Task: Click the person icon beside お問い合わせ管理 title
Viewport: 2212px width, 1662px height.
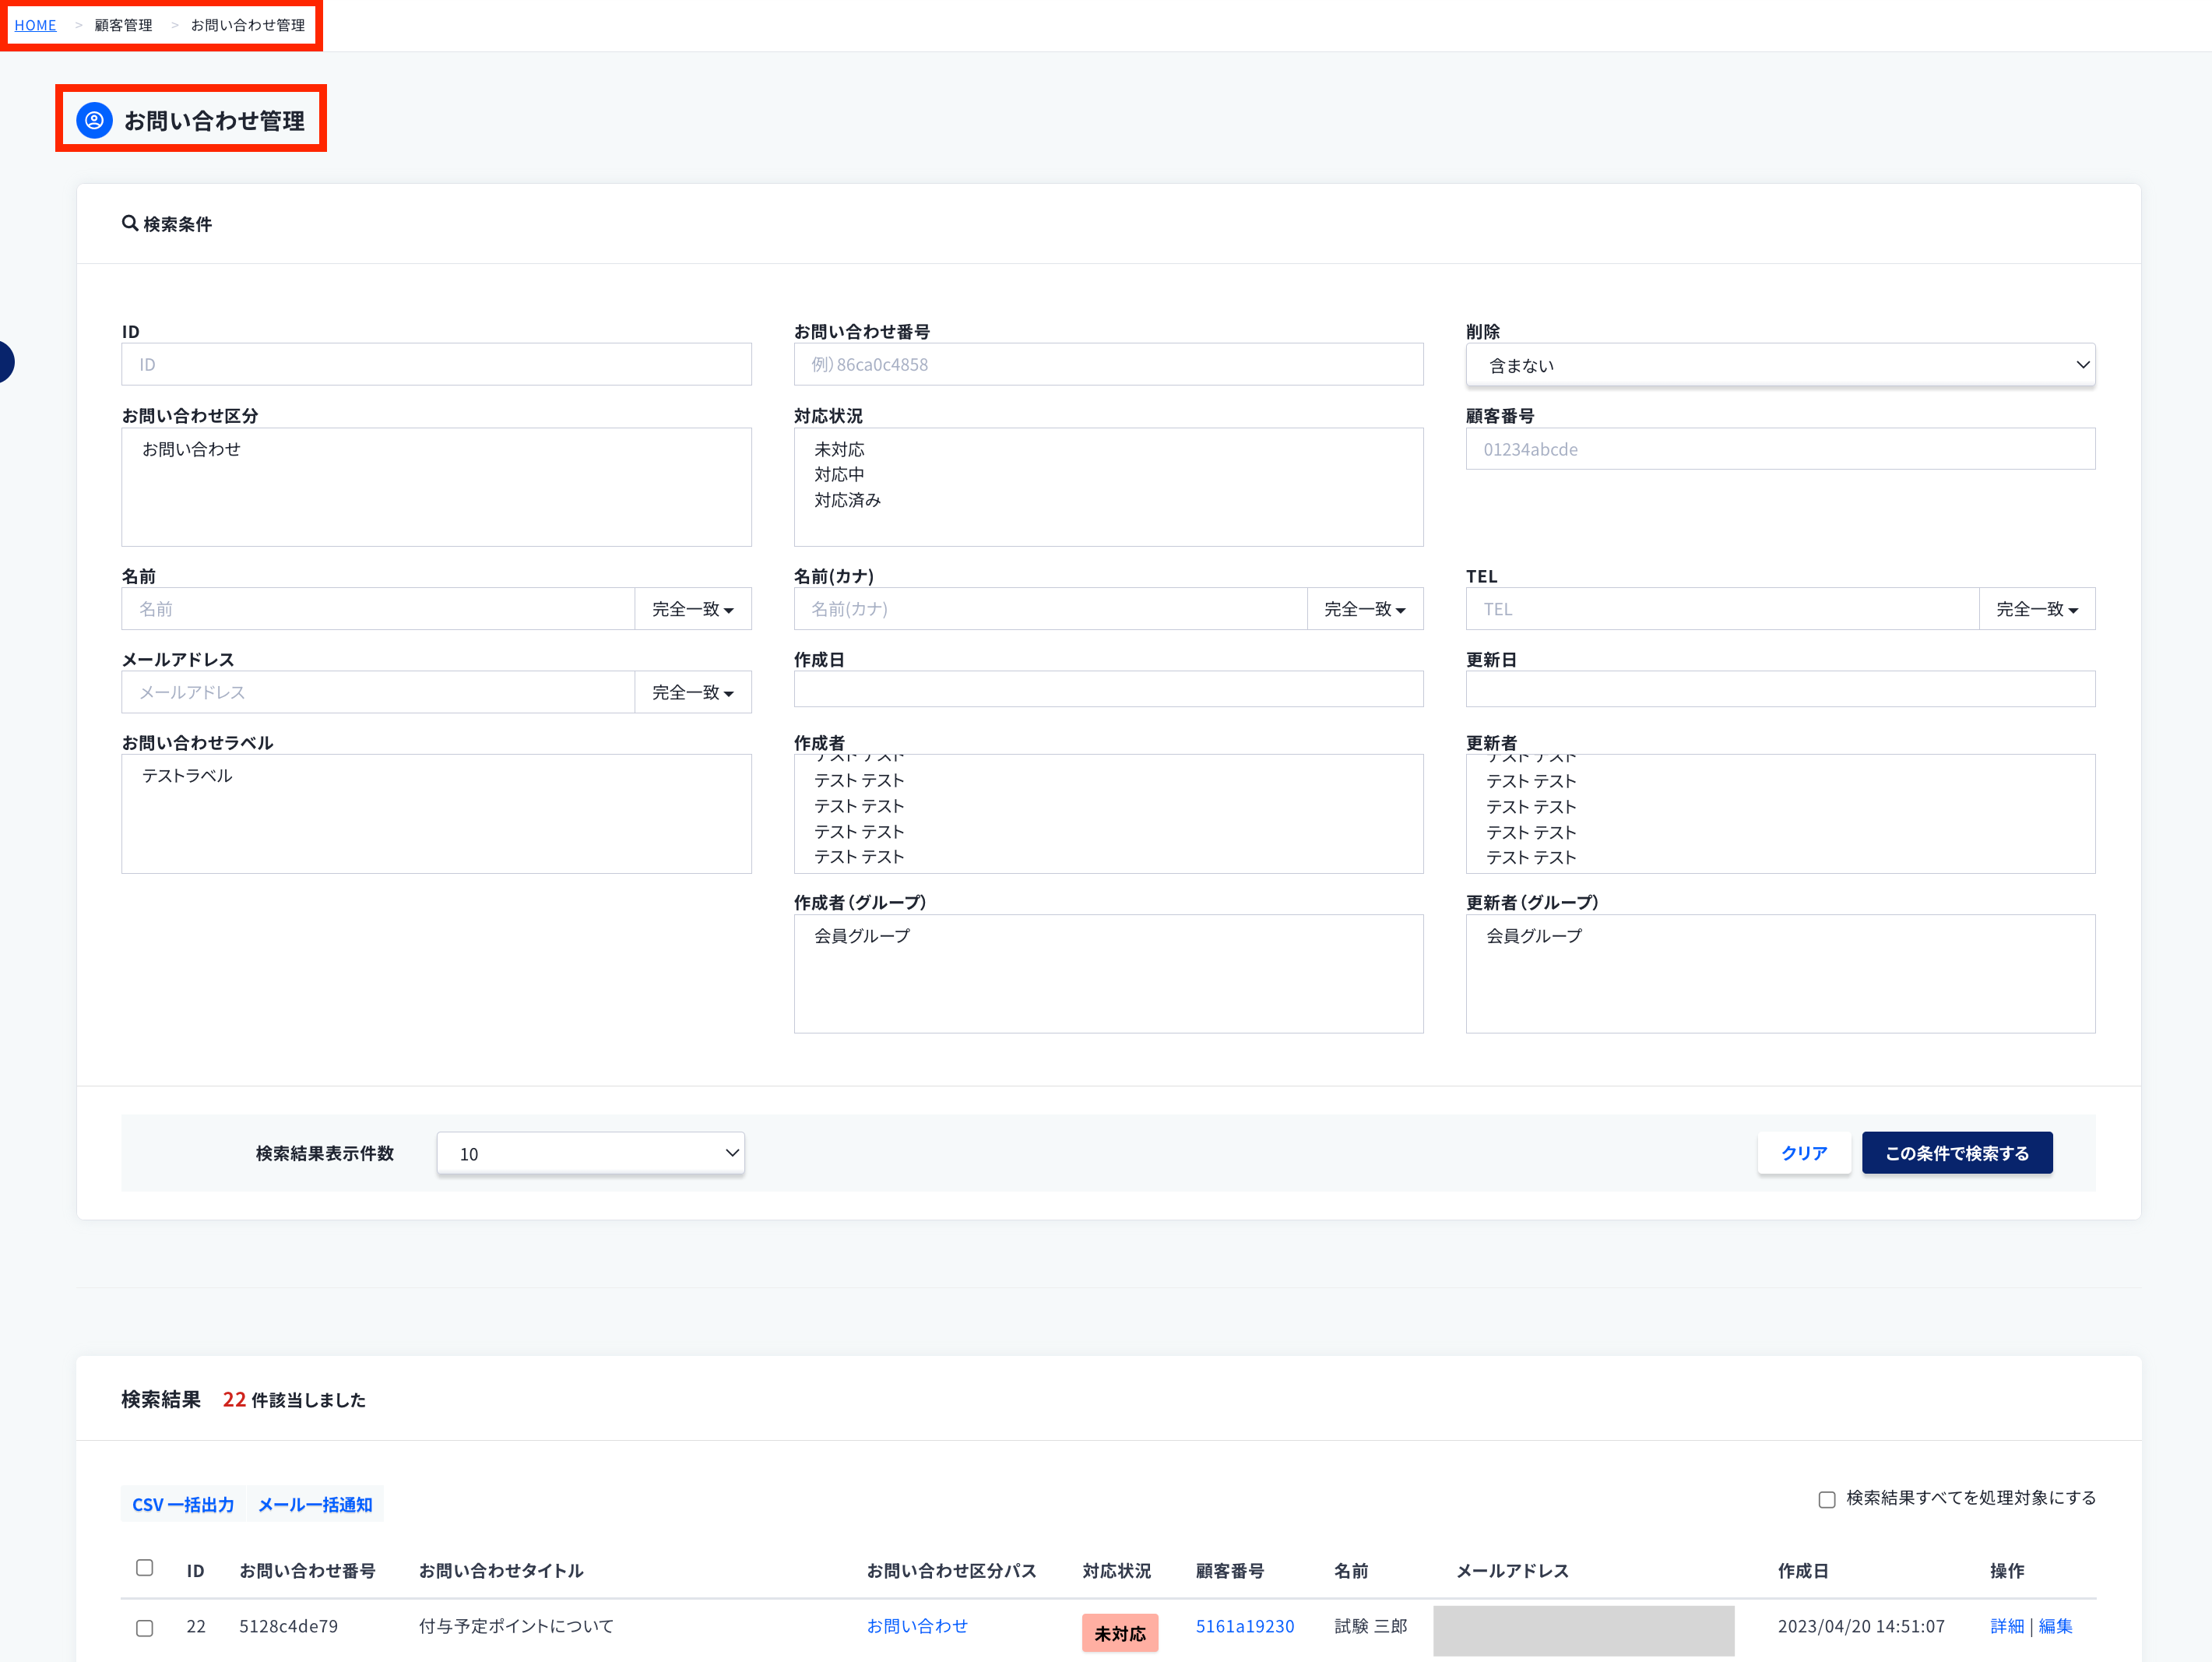Action: [94, 119]
